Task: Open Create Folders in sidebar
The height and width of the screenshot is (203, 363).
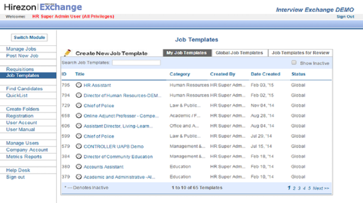Action: click(x=22, y=109)
